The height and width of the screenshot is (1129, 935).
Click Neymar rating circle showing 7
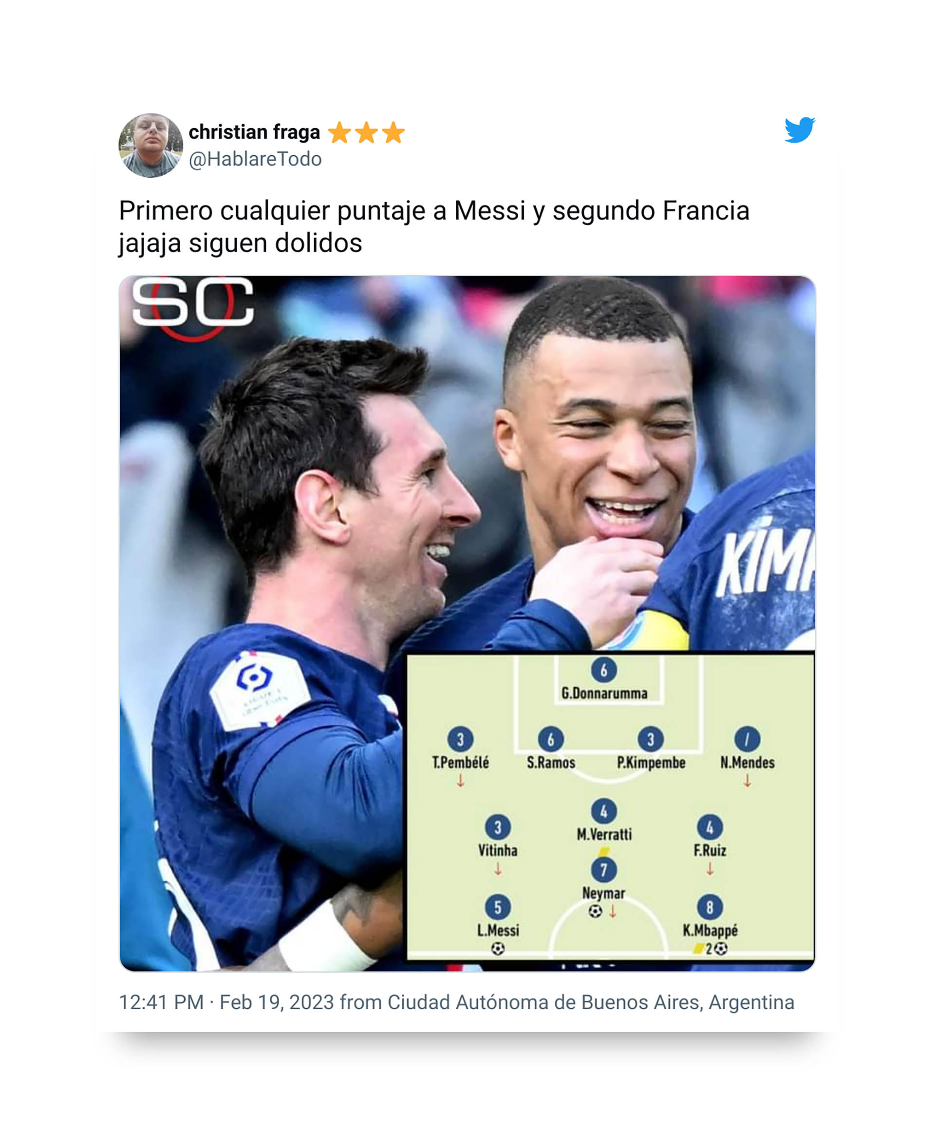click(x=604, y=870)
